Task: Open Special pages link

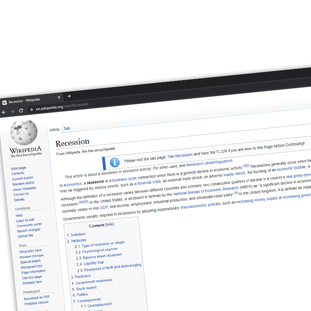Action: point(31,262)
